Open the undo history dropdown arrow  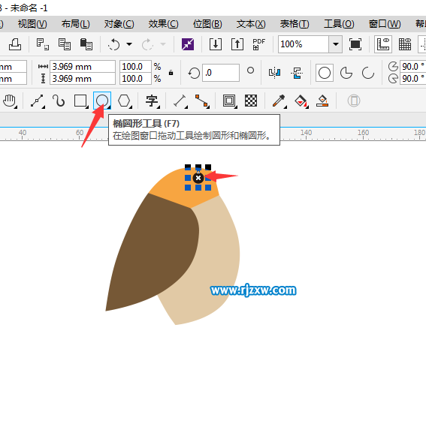(x=129, y=44)
